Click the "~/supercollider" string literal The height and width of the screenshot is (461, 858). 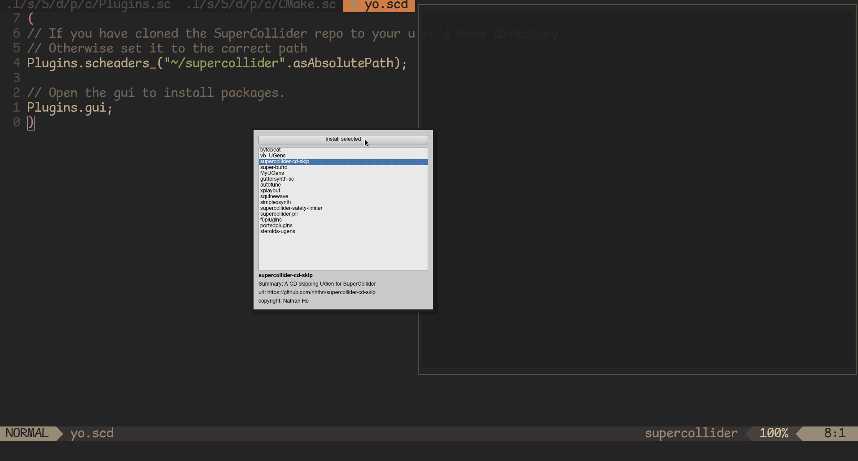tap(224, 63)
